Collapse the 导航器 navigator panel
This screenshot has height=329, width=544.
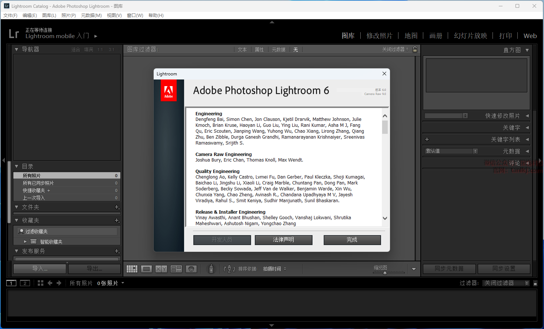pyautogui.click(x=16, y=49)
